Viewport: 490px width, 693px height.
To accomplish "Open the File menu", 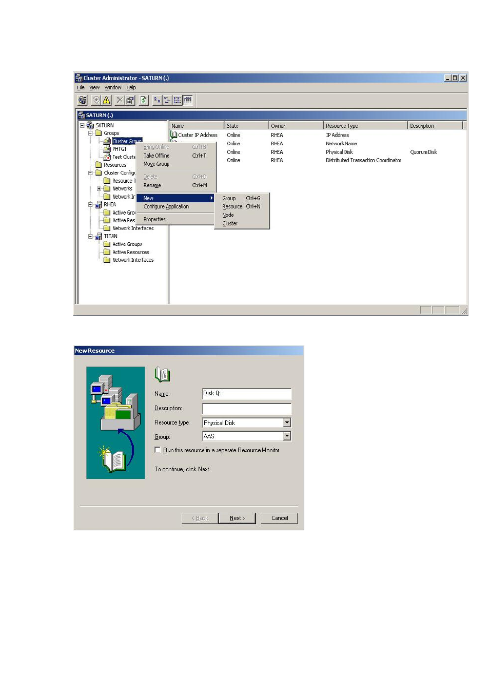I will pos(81,88).
